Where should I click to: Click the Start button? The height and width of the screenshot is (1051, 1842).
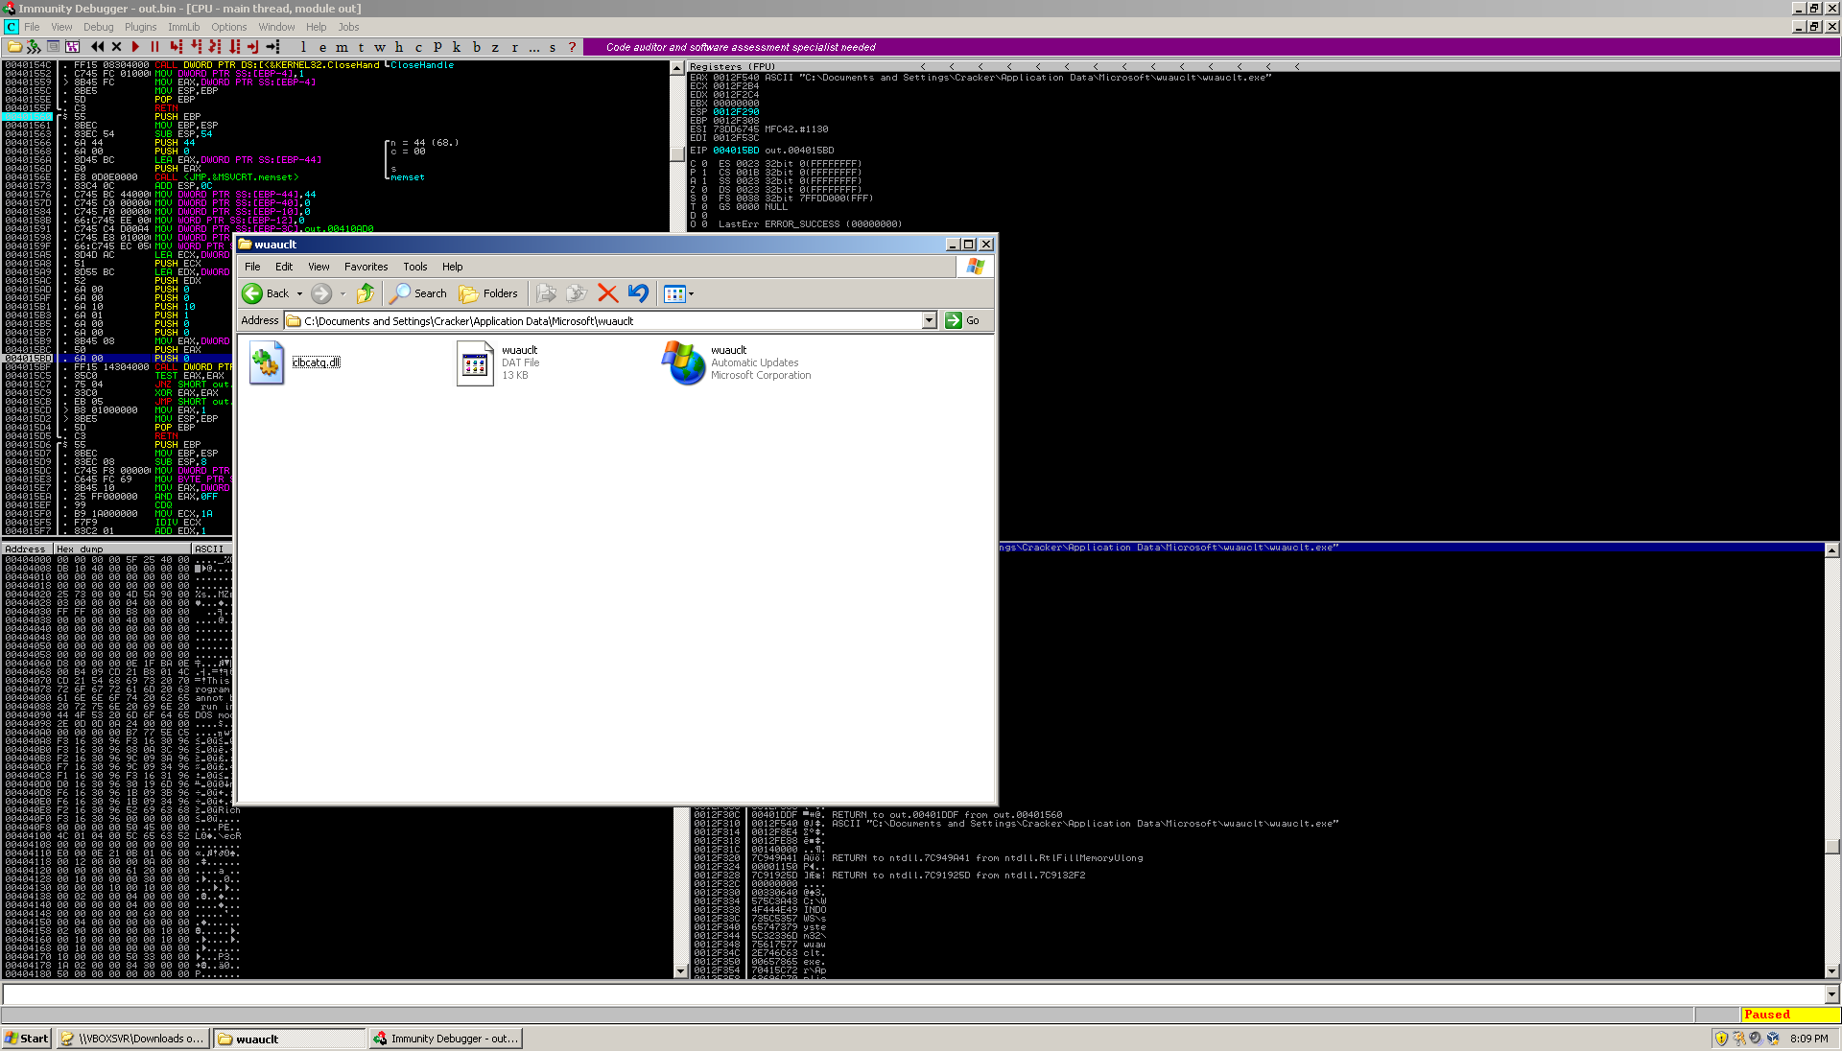(x=27, y=1039)
